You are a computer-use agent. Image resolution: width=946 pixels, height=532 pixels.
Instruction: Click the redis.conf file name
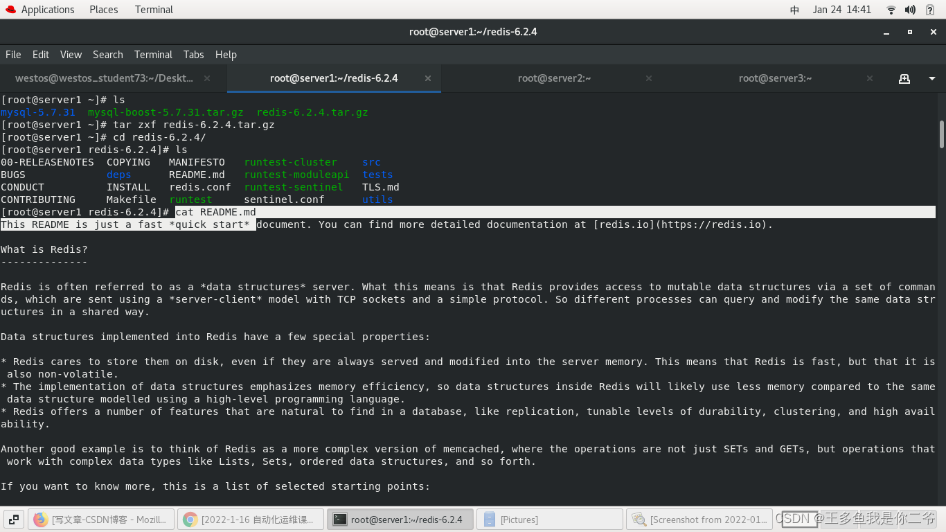(200, 187)
